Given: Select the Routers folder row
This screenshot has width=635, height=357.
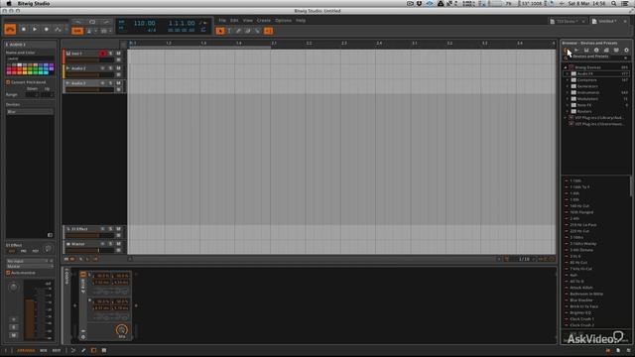Looking at the screenshot, I should click(596, 111).
